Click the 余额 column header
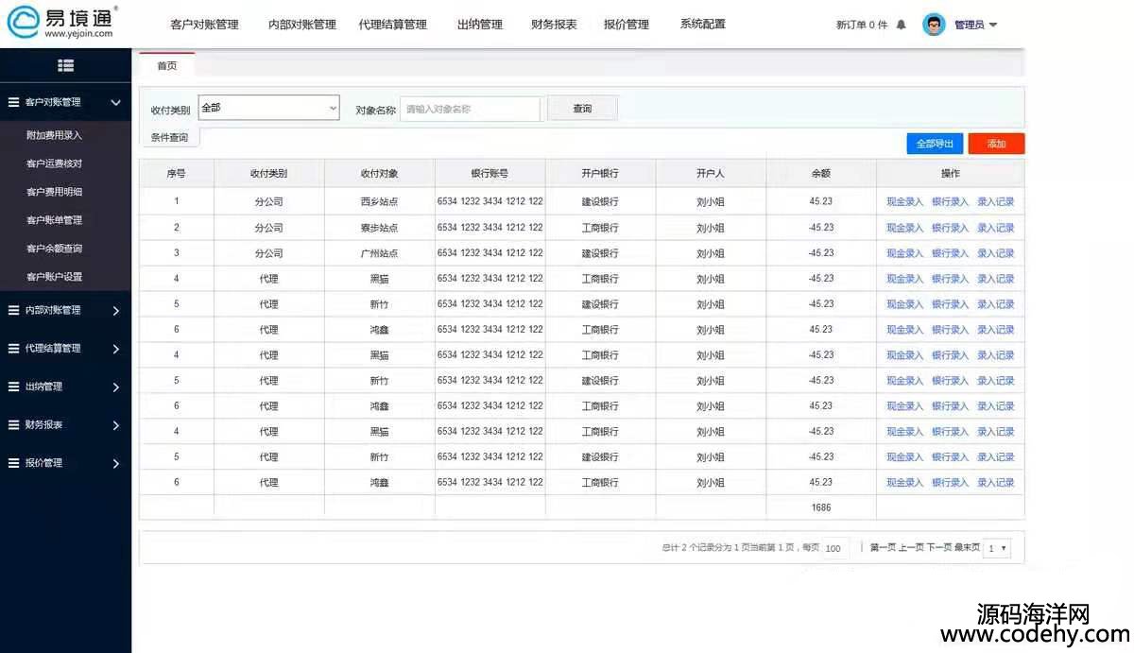Viewport: 1134px width, 653px height. (x=821, y=174)
